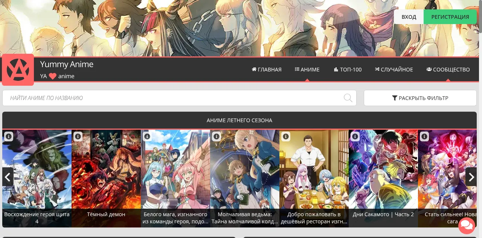
Task: Go to next carousel slide arrow
Action: pos(471,177)
